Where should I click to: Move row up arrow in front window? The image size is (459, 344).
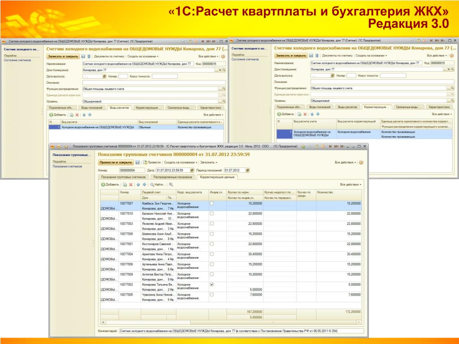point(139,185)
